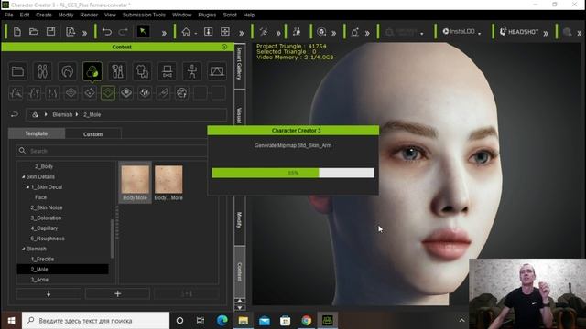Open the Pose figure content category
Viewport: 586px width, 329px height.
192,71
